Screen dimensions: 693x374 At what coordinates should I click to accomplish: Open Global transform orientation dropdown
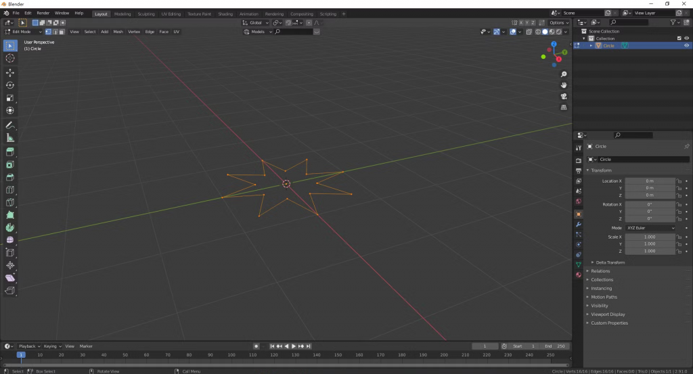[x=255, y=22]
